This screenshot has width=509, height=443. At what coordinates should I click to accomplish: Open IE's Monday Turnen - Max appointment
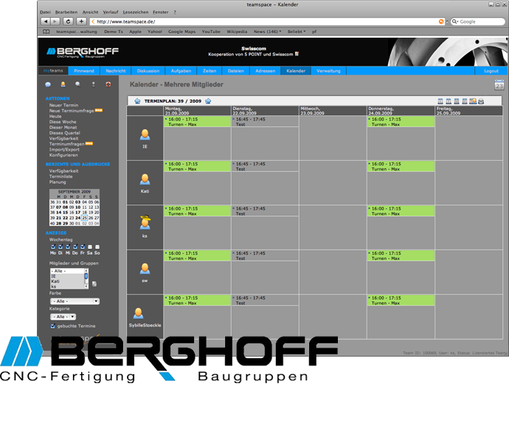(197, 122)
